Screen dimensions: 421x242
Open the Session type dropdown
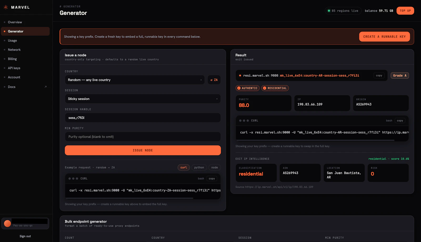pyautogui.click(x=143, y=99)
